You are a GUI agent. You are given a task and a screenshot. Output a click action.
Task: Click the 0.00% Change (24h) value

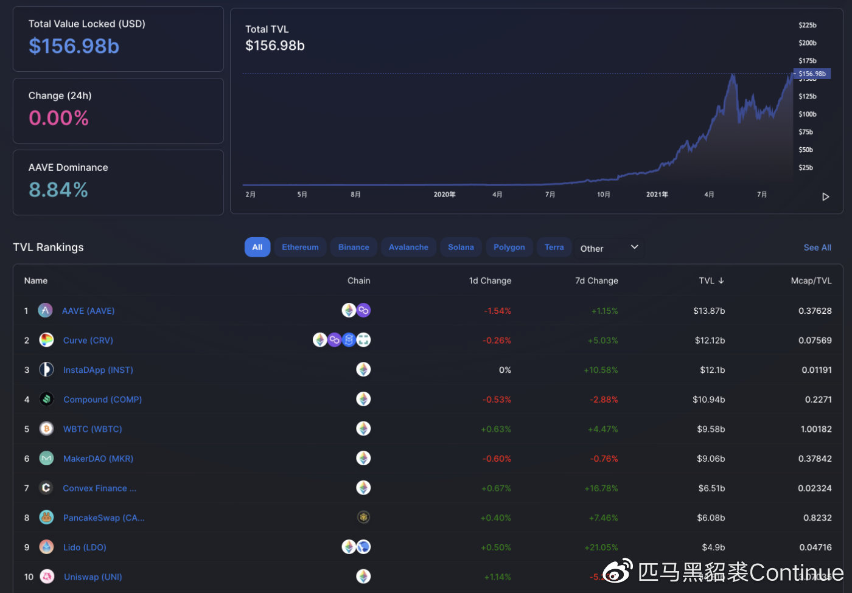click(x=58, y=118)
